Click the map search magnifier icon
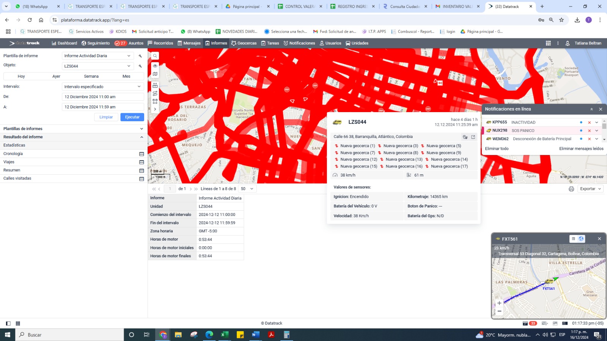This screenshot has height=341, width=607. 155,56
